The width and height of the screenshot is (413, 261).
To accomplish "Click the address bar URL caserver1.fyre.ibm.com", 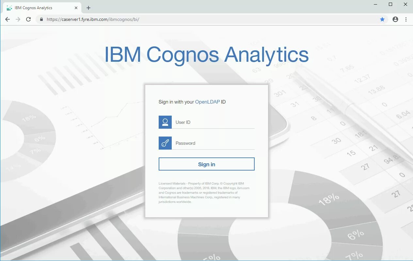I will point(93,19).
